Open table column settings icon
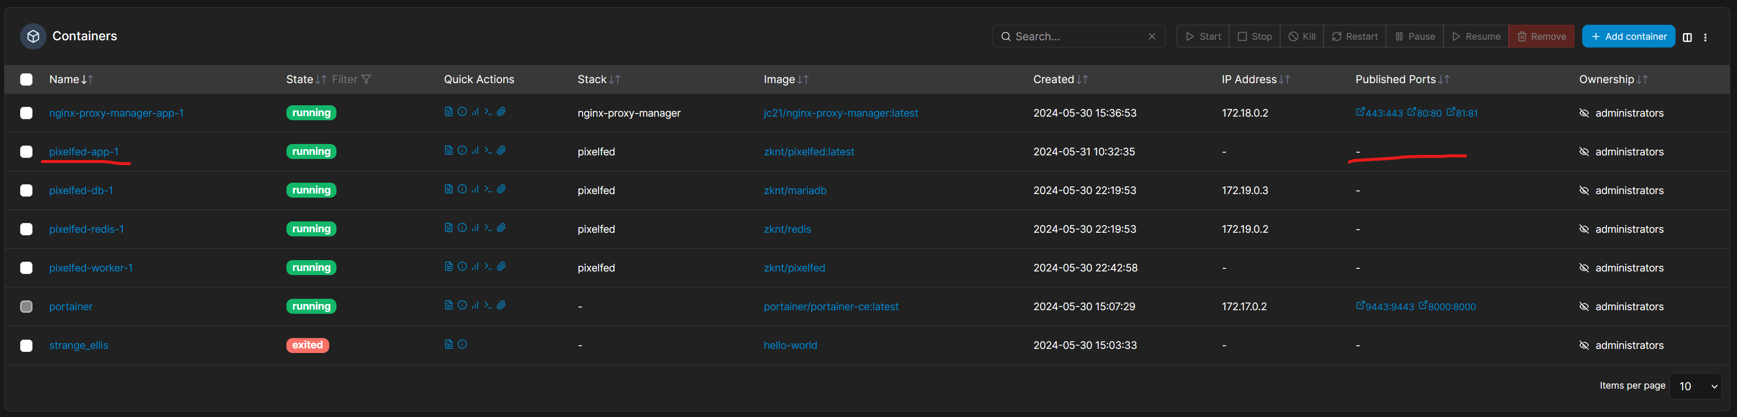The image size is (1737, 417). (x=1687, y=37)
